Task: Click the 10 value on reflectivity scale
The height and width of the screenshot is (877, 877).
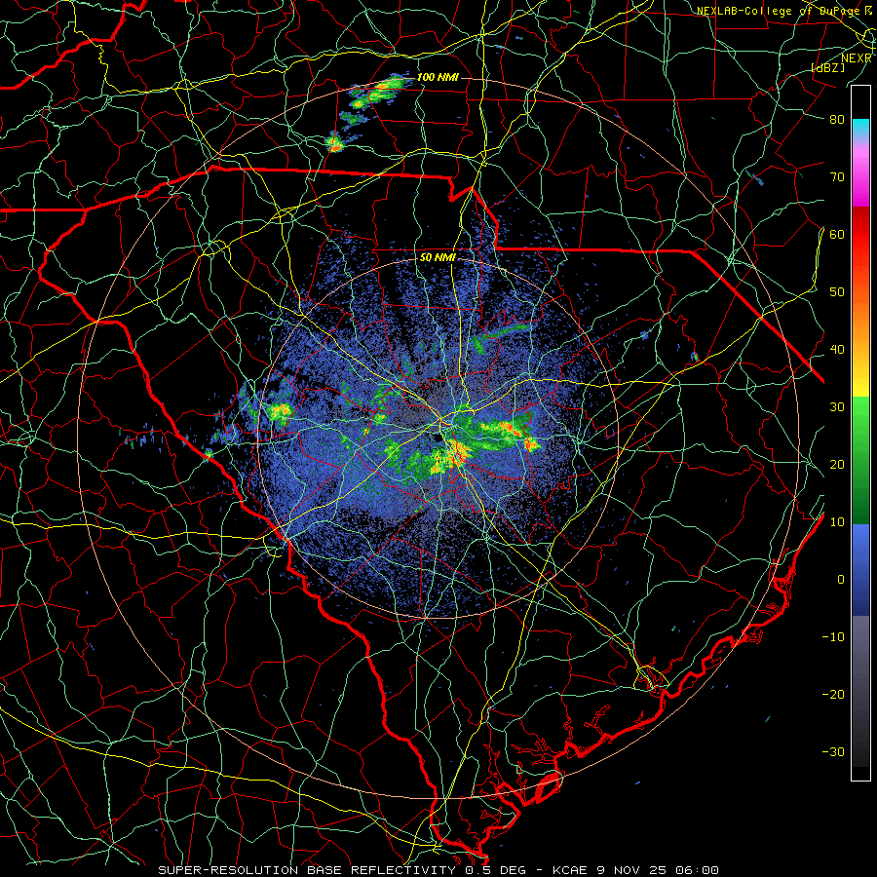Action: (x=837, y=522)
